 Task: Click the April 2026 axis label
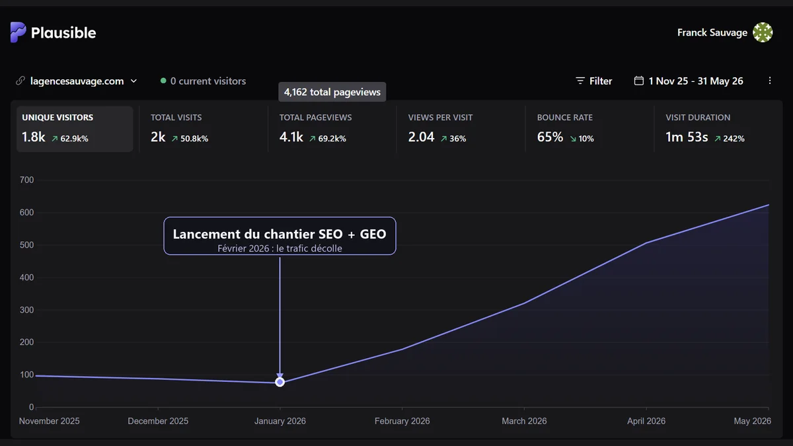[646, 421]
